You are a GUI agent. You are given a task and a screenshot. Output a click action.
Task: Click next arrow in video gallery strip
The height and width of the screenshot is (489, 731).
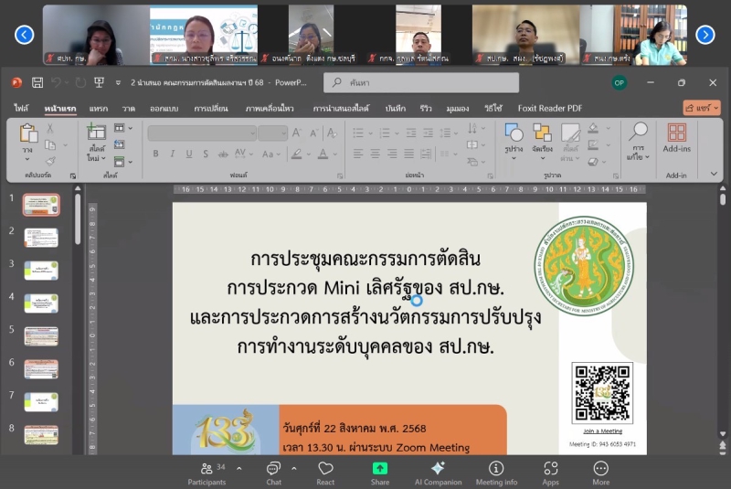[x=705, y=35]
